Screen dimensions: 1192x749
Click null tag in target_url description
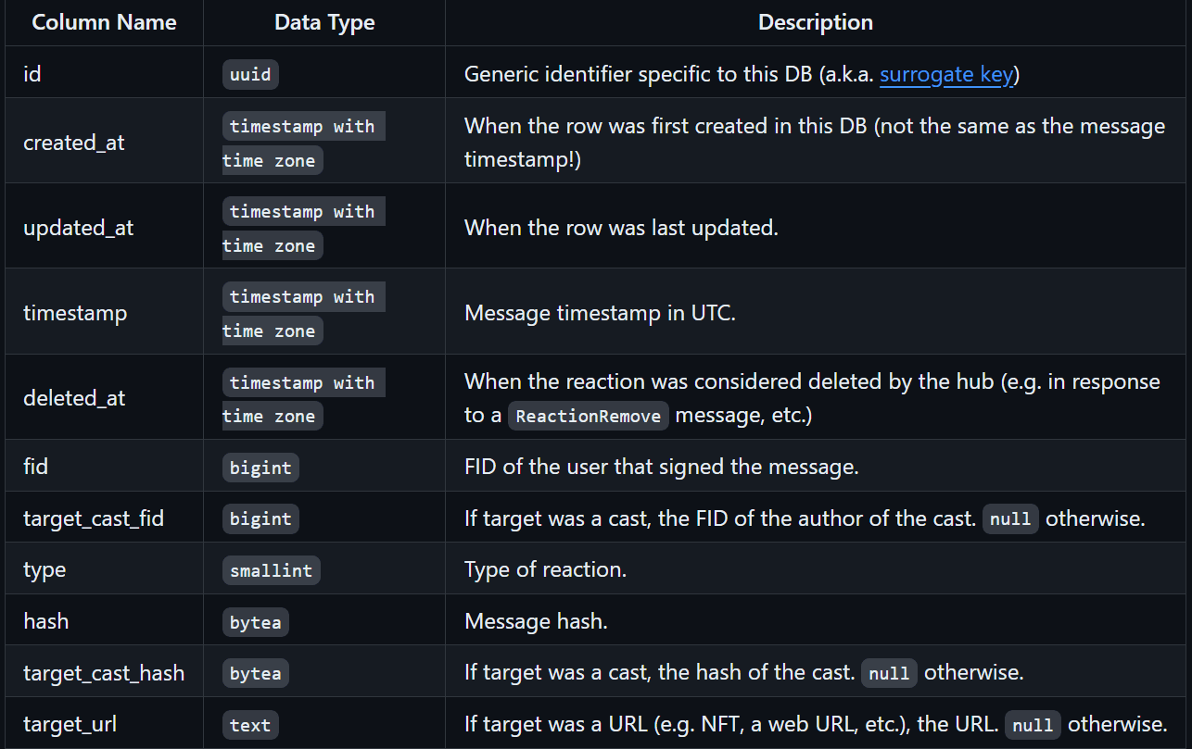1033,724
